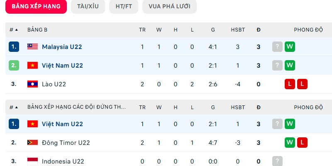Click the Laos flag icon
Screen dimensions: 332x166
coord(32,84)
